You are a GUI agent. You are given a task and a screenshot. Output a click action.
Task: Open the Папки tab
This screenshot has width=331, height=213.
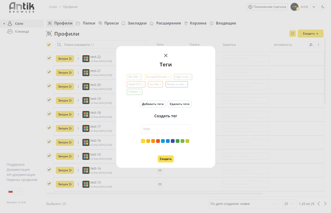pyautogui.click(x=85, y=23)
